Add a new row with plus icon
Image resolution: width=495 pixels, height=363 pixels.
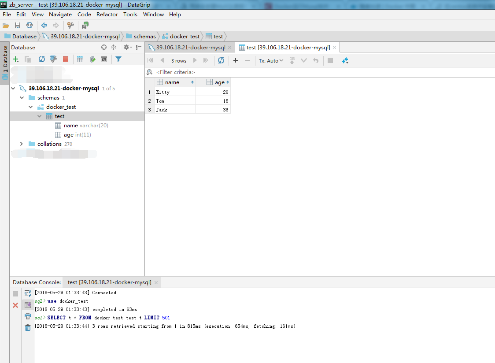click(x=236, y=60)
